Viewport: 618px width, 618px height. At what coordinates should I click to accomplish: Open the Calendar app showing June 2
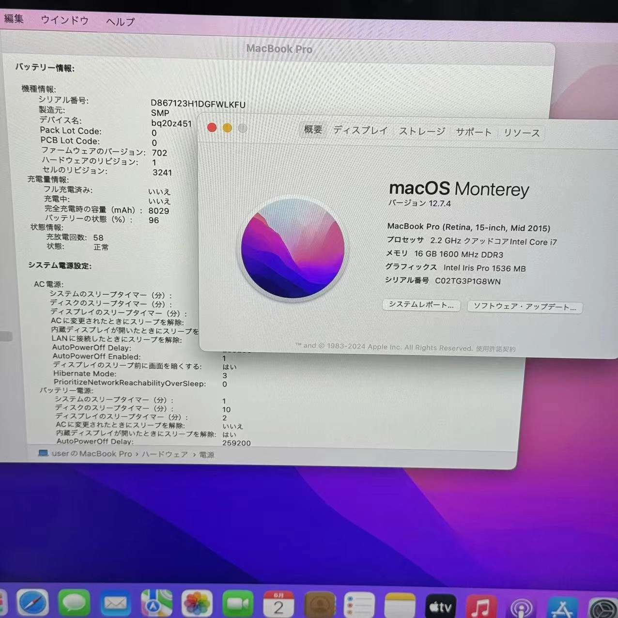pos(278,604)
